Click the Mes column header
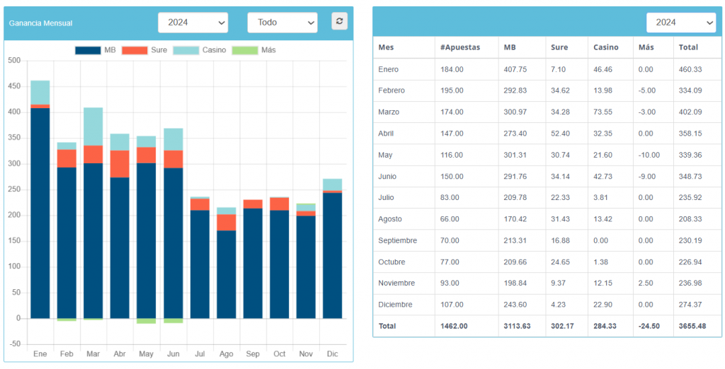This screenshot has width=725, height=369. pos(387,47)
